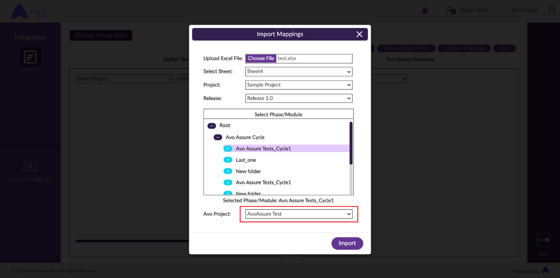The image size is (560, 278).
Task: Select the Last_one tree item
Action: [246, 160]
